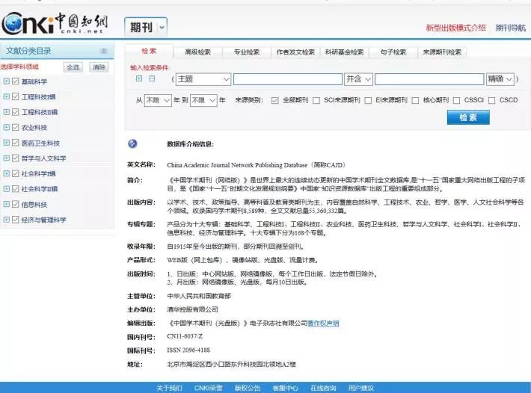Enable the CSSCI checkbox

(456, 100)
